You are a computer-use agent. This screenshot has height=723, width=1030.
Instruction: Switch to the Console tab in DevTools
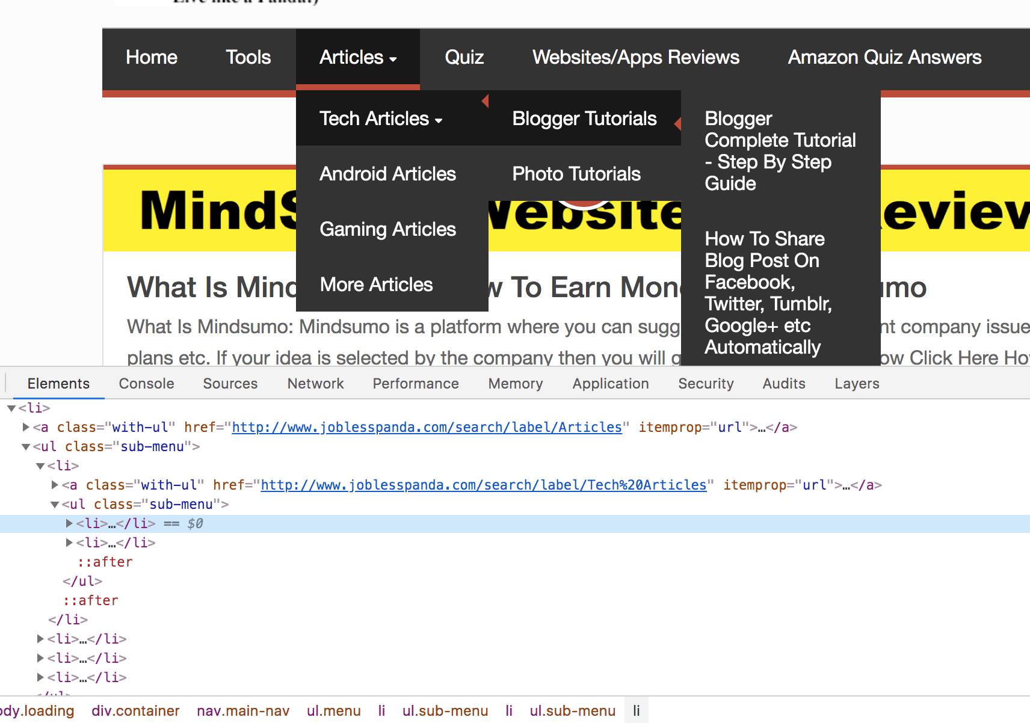(x=146, y=384)
